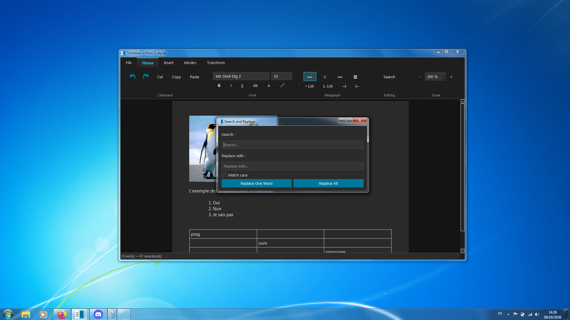Viewport: 570px width, 320px height.
Task: Open the A font color tool
Action: tap(269, 85)
